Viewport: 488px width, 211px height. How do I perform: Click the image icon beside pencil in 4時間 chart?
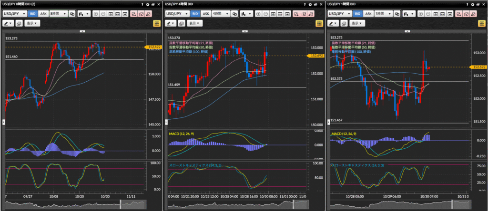[x=182, y=23]
